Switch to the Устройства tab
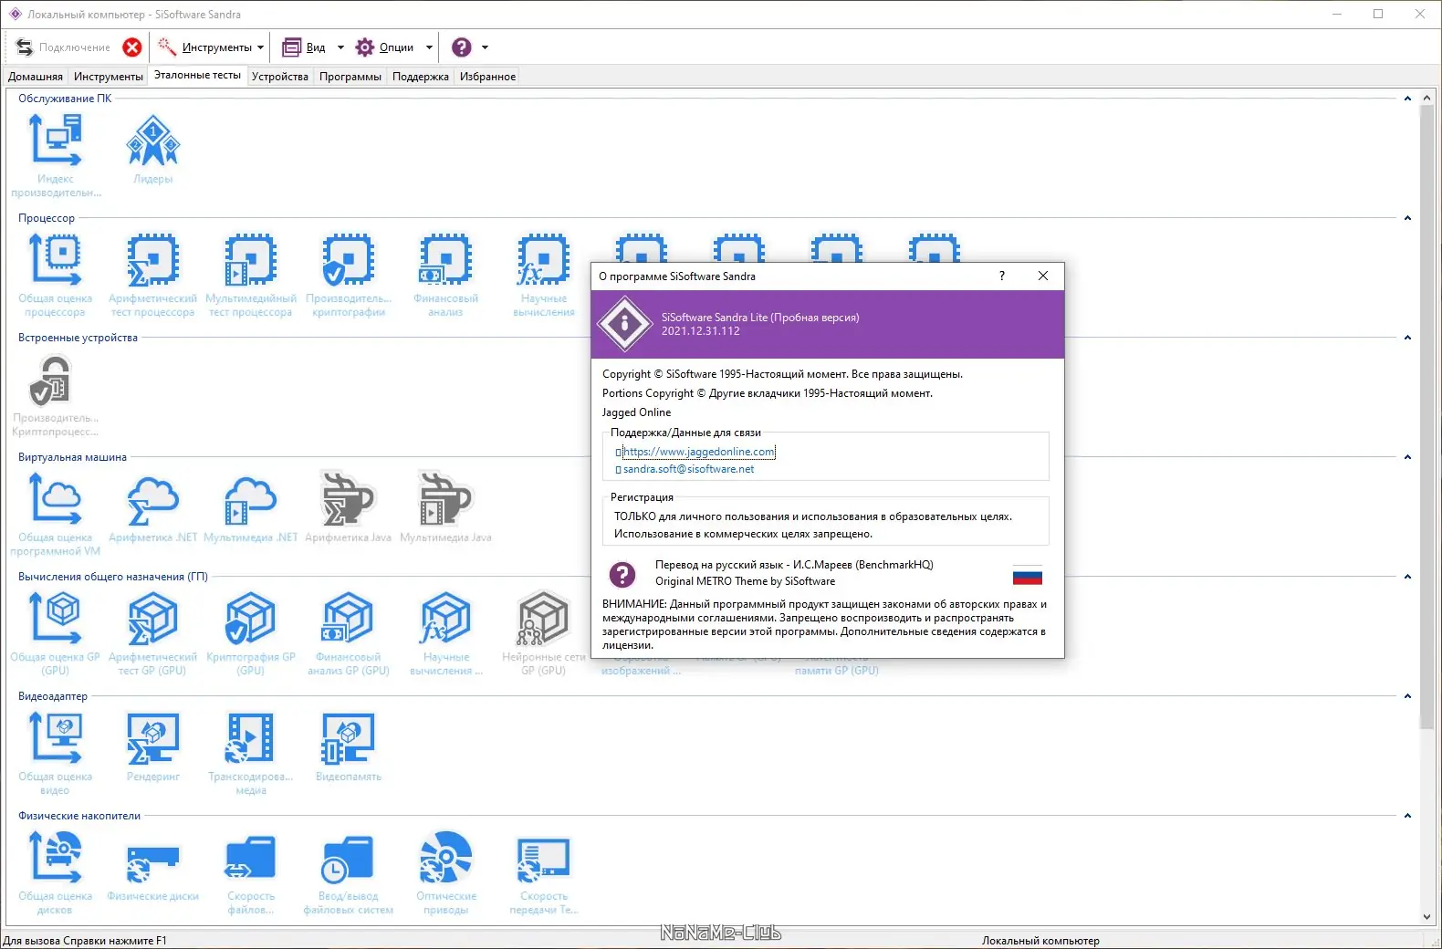1442x949 pixels. (x=280, y=77)
